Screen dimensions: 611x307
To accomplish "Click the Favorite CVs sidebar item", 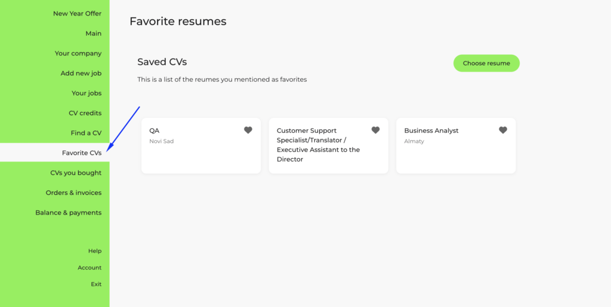I will click(x=81, y=153).
